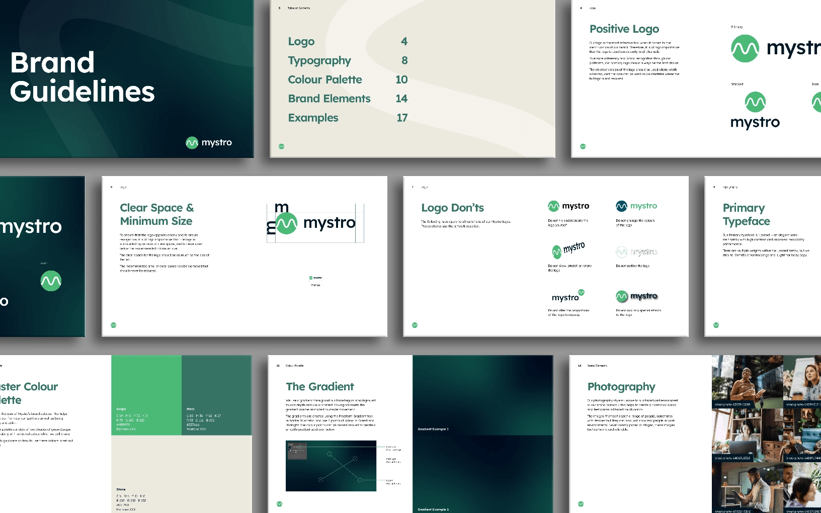Click the Freeform Gradient tool screenshot on The Gradient page
821x513 pixels.
331,466
